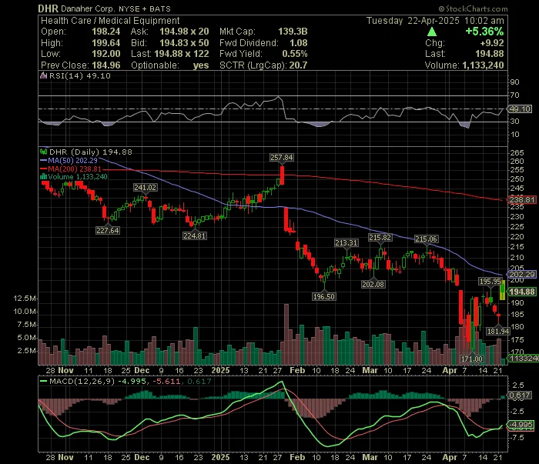The height and width of the screenshot is (464, 539).
Task: Click the red 238.81 axis tag for MA(200)
Action: tap(522, 199)
